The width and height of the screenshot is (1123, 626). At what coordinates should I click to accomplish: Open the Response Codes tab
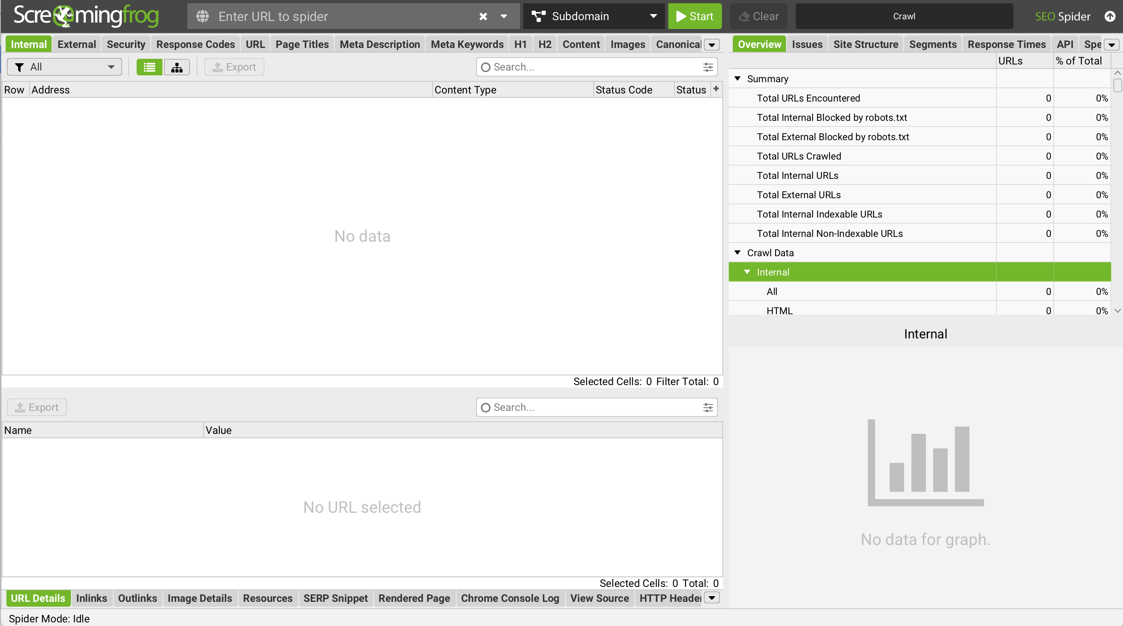(x=195, y=44)
